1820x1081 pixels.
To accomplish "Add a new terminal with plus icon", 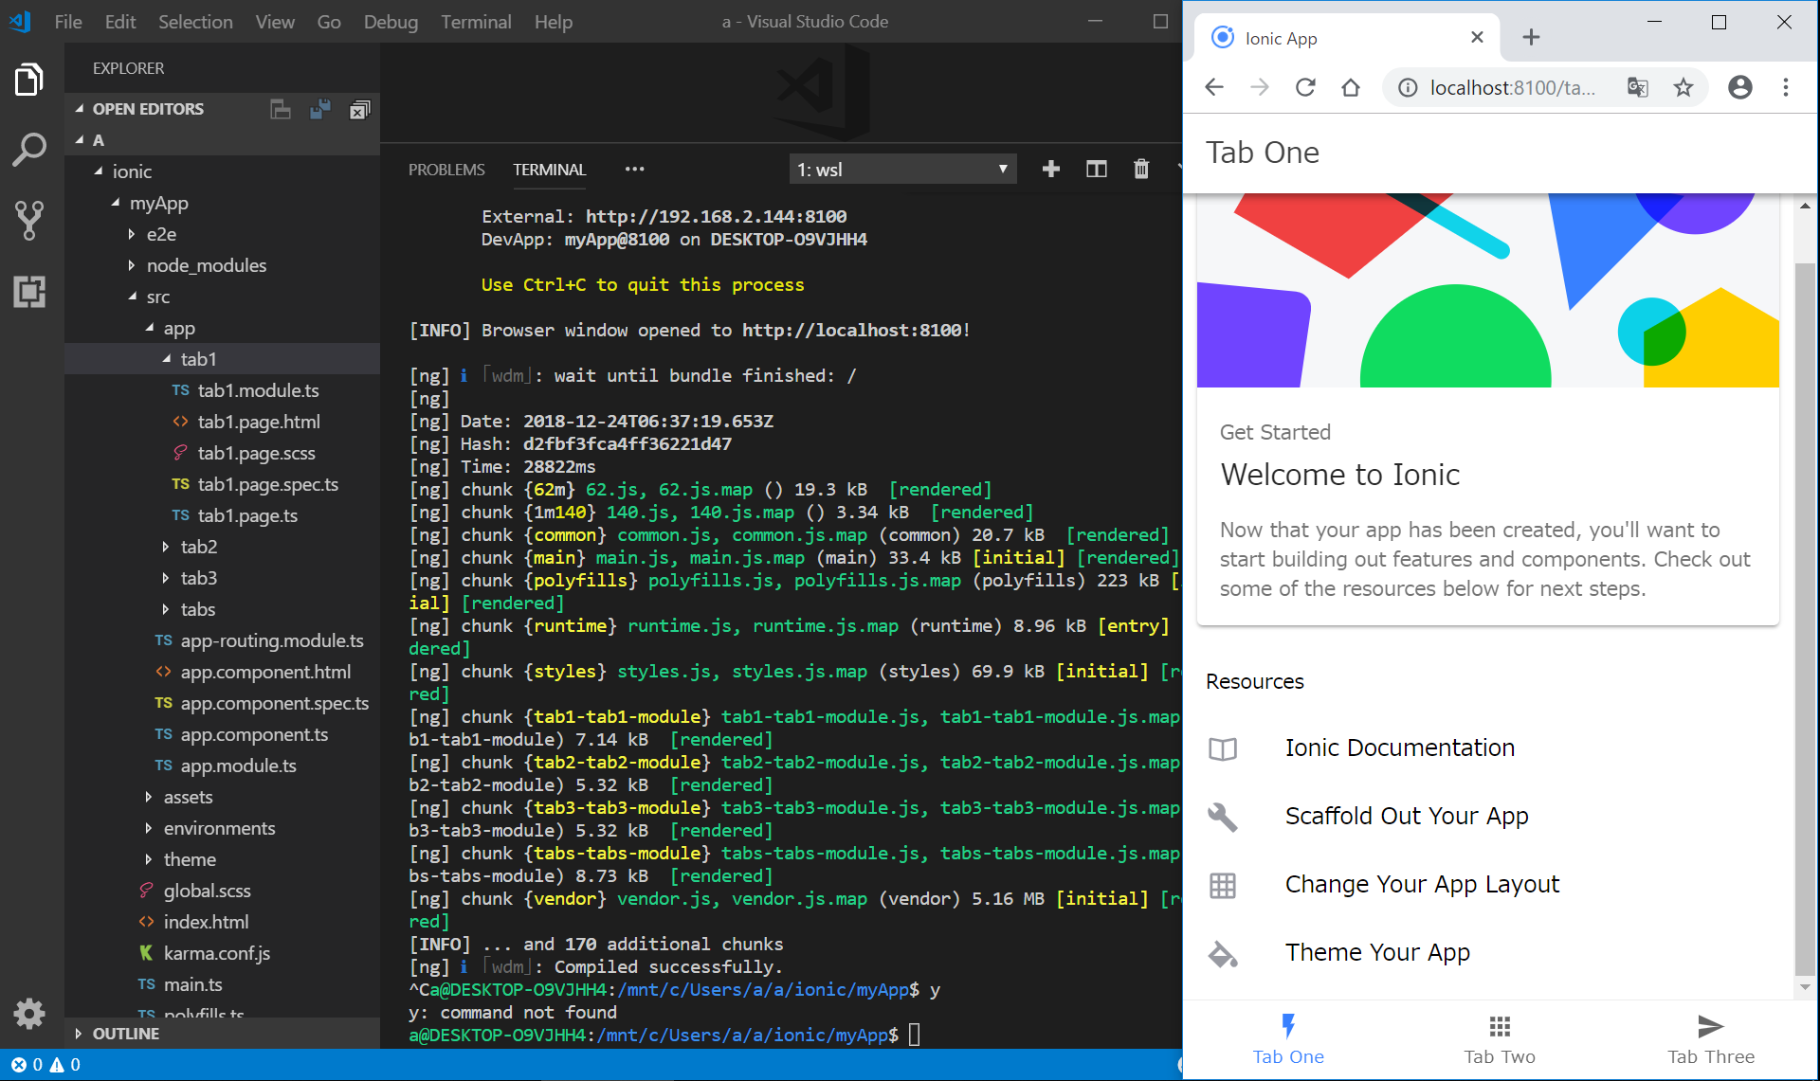I will tap(1050, 170).
